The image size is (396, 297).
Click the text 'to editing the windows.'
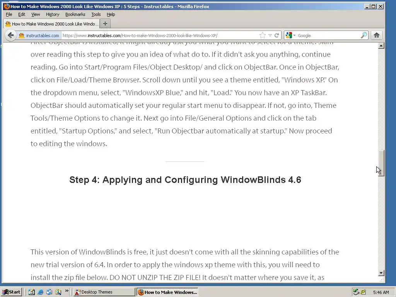[69, 144]
